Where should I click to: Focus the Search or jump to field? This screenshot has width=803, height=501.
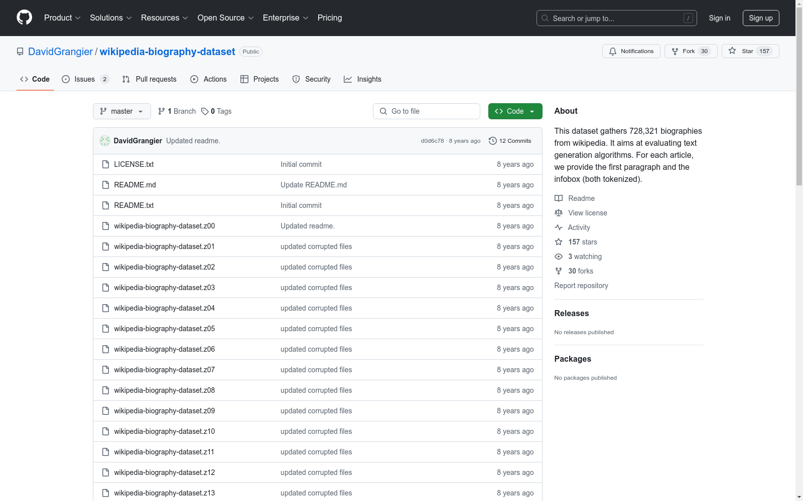click(617, 18)
